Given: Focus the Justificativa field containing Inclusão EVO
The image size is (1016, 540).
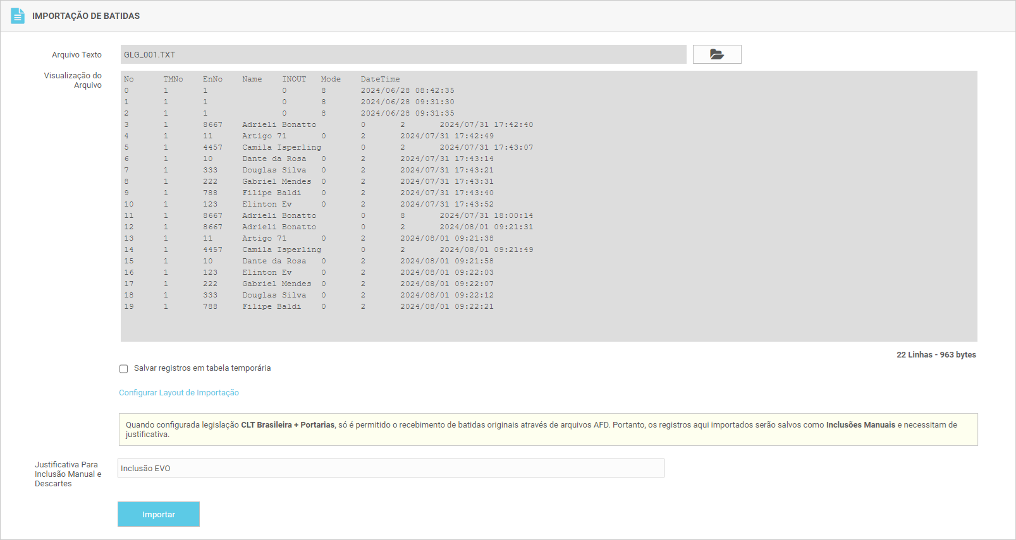Looking at the screenshot, I should pos(391,468).
